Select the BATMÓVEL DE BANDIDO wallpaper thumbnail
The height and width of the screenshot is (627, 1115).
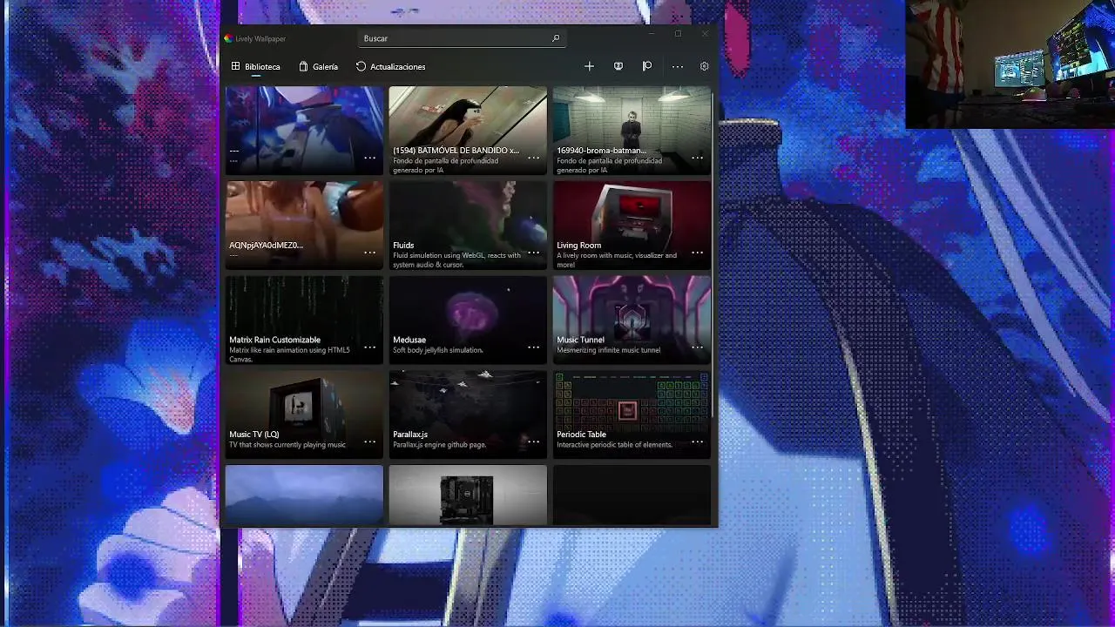coord(468,130)
